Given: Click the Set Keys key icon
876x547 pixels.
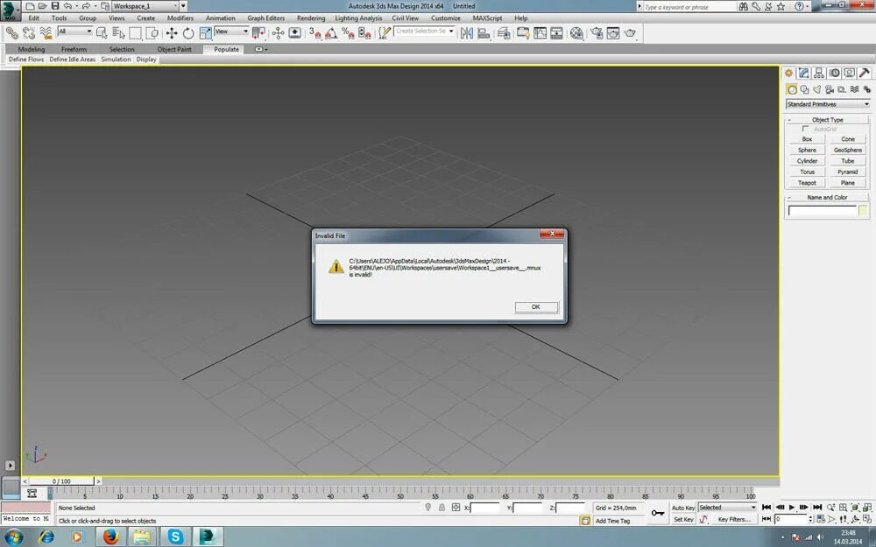Looking at the screenshot, I should click(658, 513).
